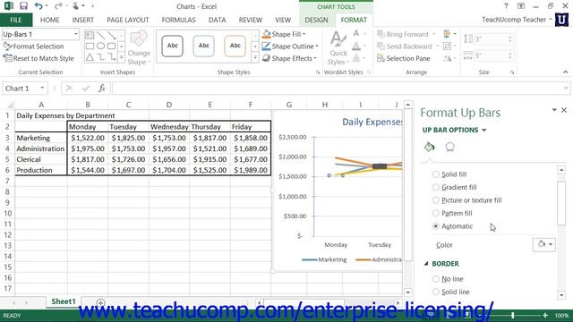Image resolution: width=573 pixels, height=322 pixels.
Task: Click the triangle shape in Insert Shapes
Action: (x=90, y=57)
